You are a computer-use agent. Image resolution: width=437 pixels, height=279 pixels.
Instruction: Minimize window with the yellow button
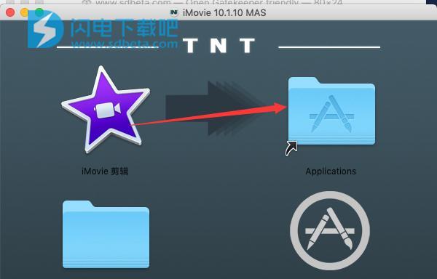[x=25, y=12]
